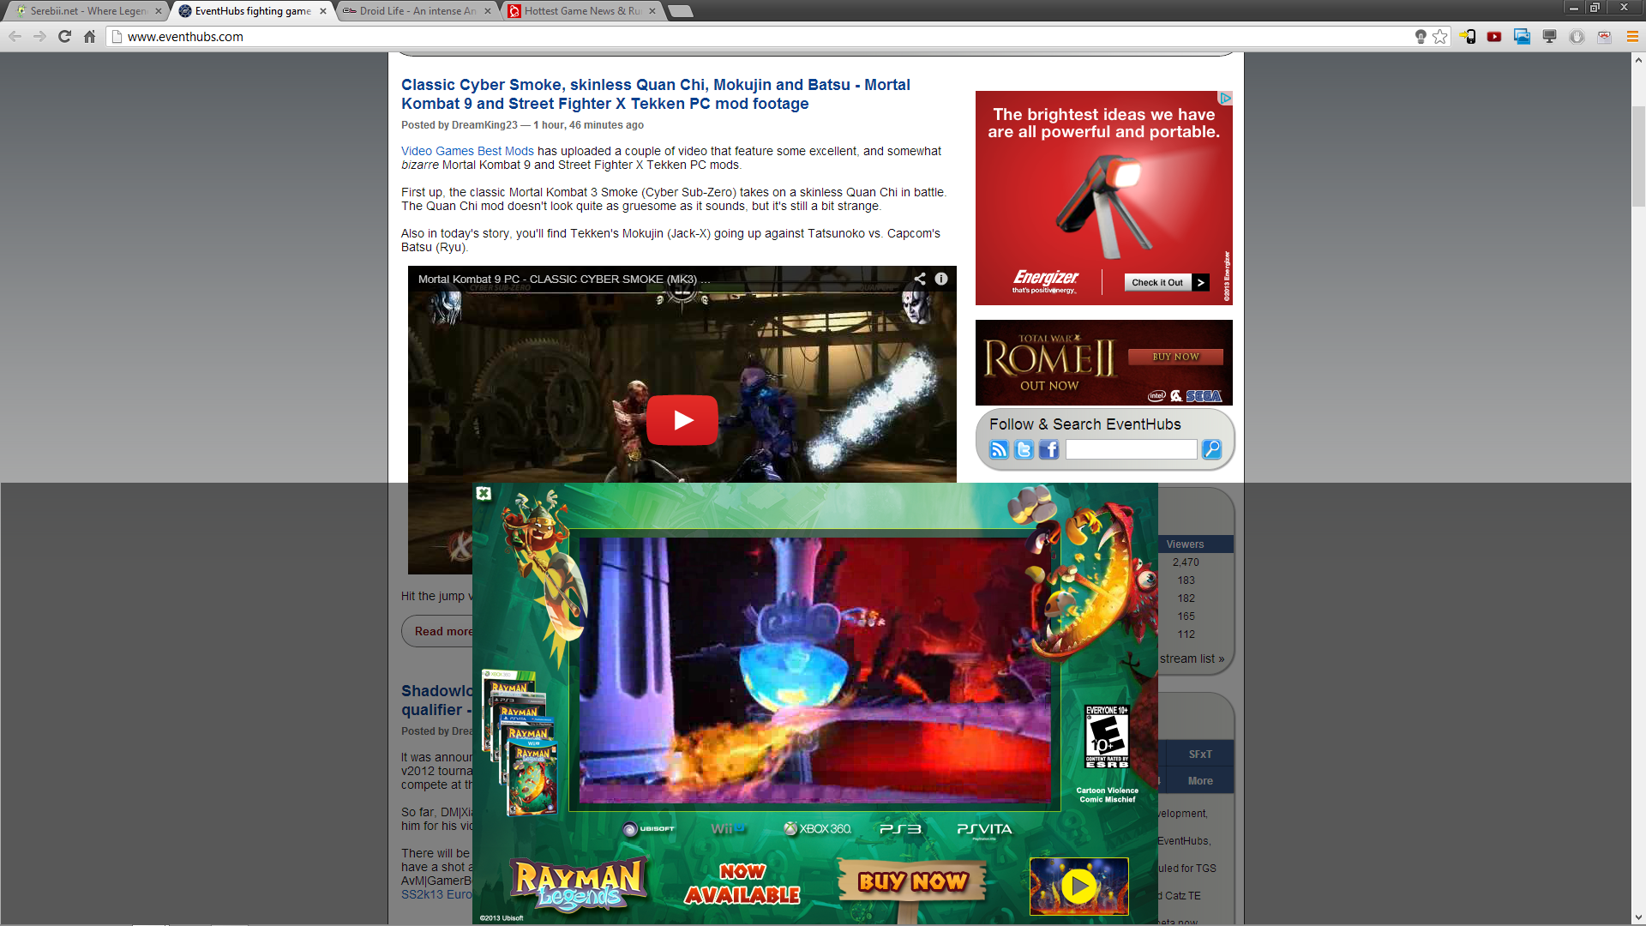This screenshot has width=1646, height=926.
Task: Click the Search EventHubs text field
Action: click(x=1131, y=449)
